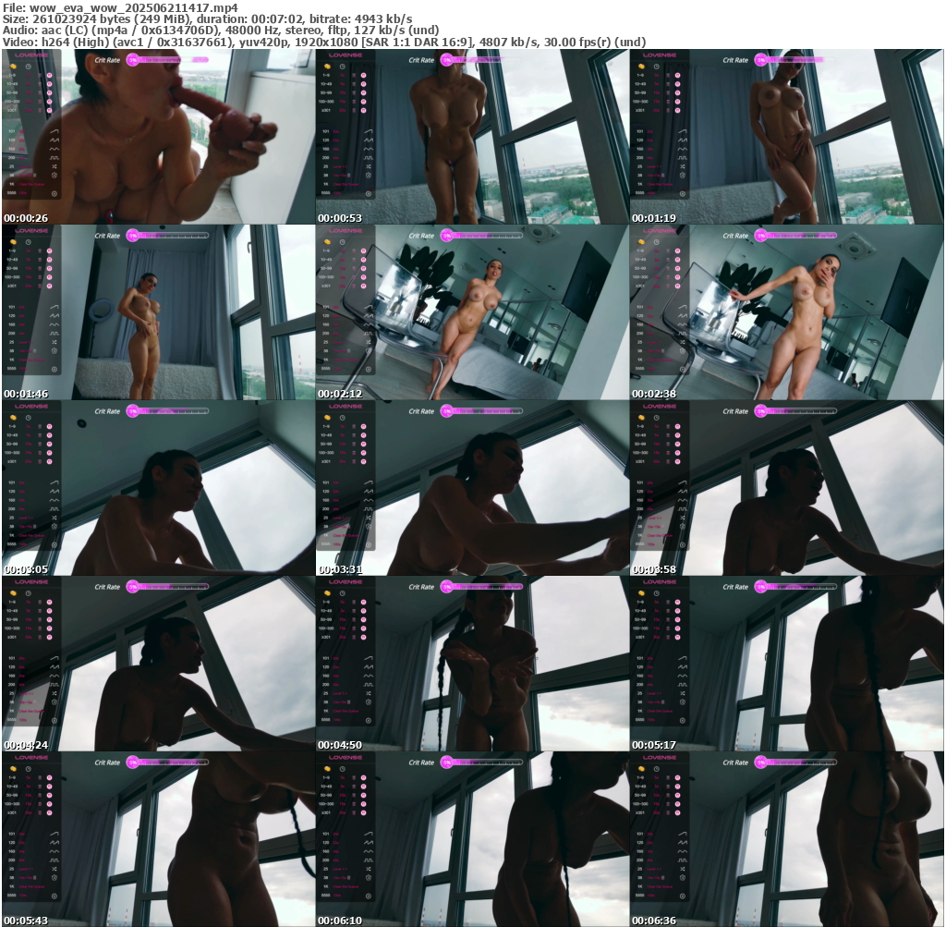The height and width of the screenshot is (927, 946).
Task: Click the yellow coin icon in the first frame panel
Action: tap(13, 67)
